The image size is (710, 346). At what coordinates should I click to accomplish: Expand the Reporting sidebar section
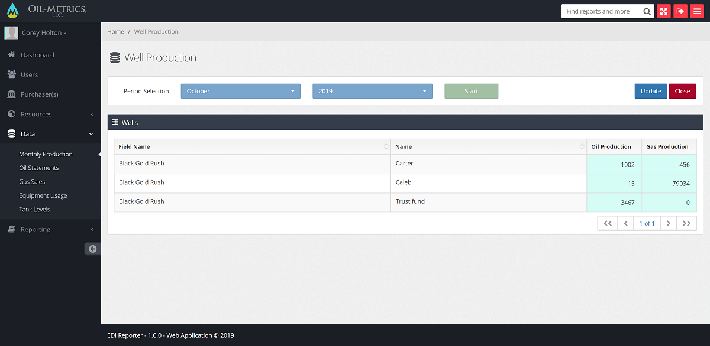pos(50,229)
